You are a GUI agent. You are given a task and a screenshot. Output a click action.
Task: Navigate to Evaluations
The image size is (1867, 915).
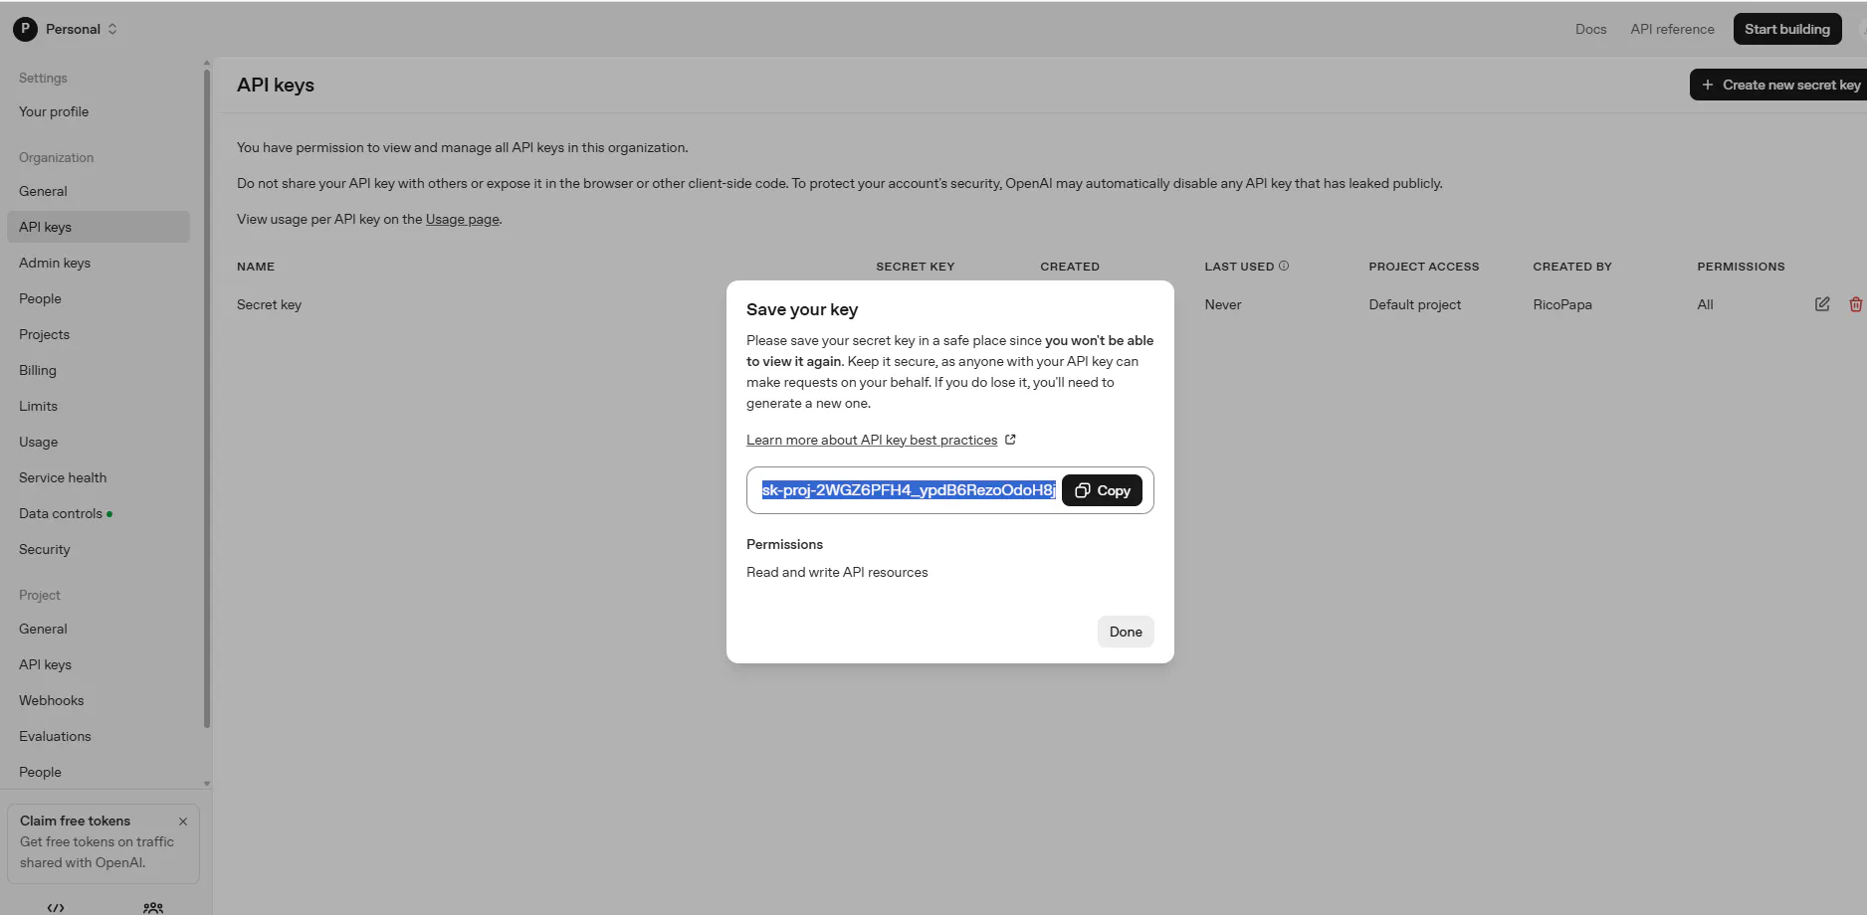tap(55, 736)
